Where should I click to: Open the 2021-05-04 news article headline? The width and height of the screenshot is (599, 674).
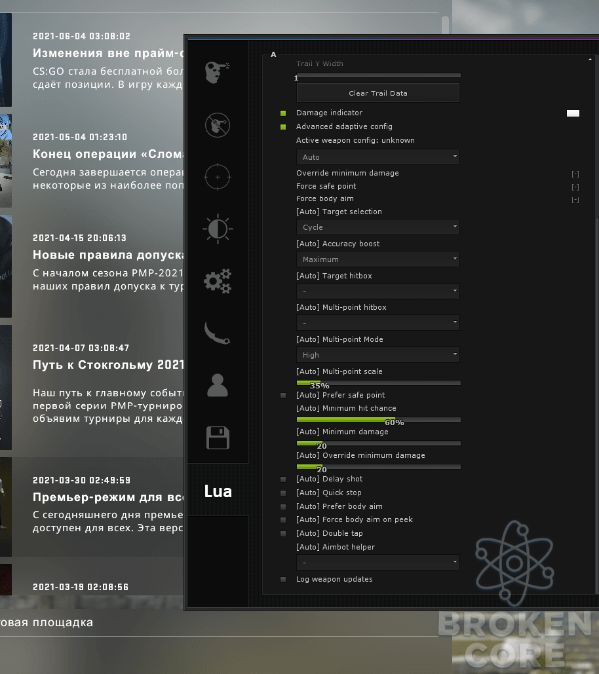(x=108, y=154)
